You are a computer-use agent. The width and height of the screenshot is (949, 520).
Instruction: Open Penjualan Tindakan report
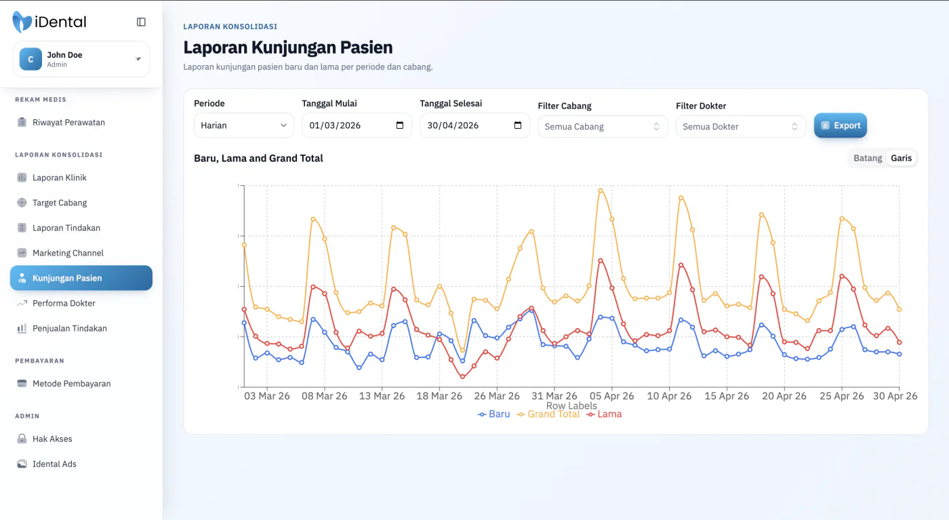tap(81, 328)
